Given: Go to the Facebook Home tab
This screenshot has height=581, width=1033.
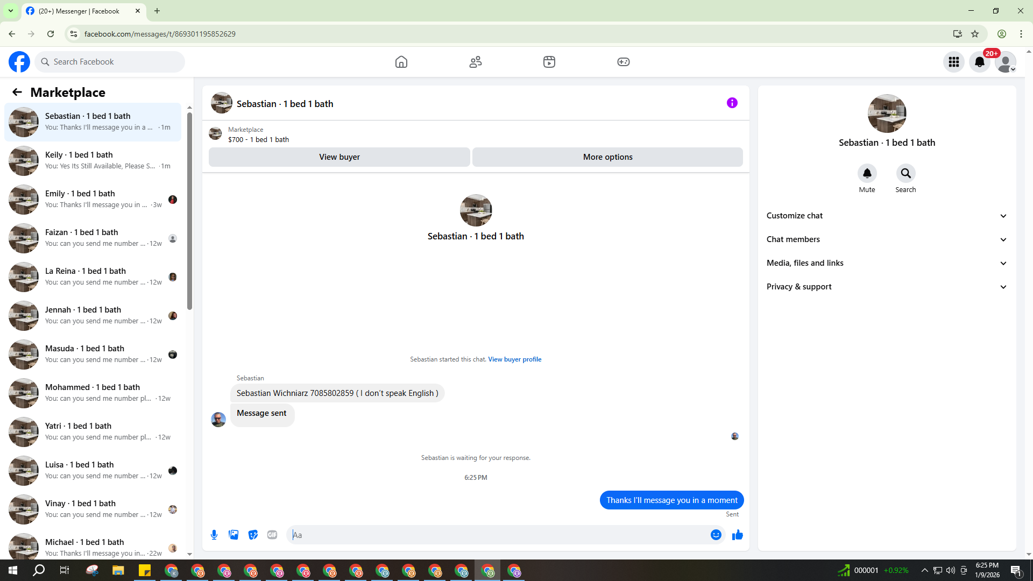Looking at the screenshot, I should pyautogui.click(x=401, y=62).
